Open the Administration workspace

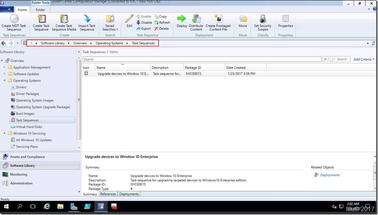click(40, 183)
